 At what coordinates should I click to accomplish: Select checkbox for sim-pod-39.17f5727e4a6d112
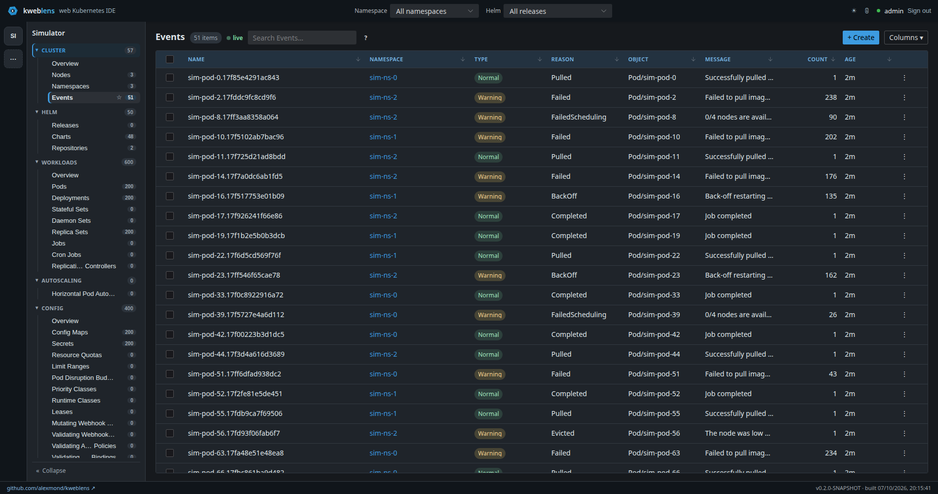click(x=170, y=315)
